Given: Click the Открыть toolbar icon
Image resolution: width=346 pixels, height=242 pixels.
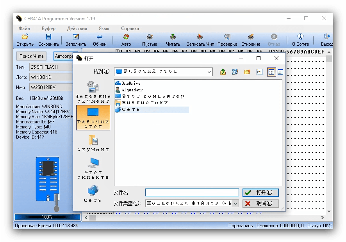Looking at the screenshot, I should click(x=25, y=37).
